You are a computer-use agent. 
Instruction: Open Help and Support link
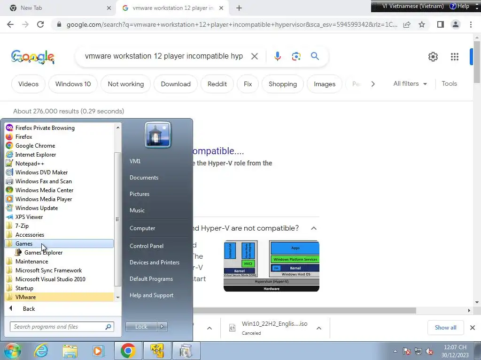click(x=151, y=295)
